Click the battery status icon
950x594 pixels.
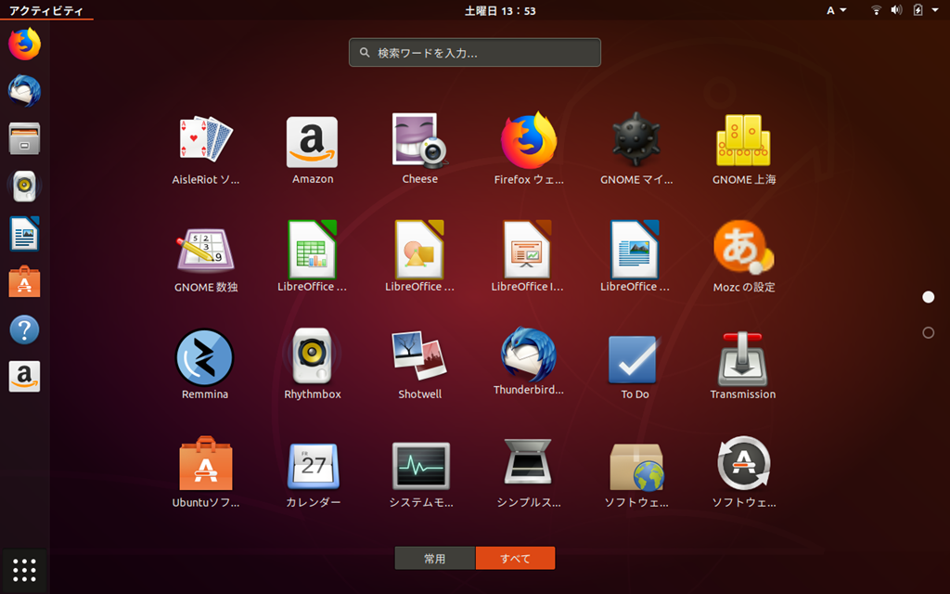[x=918, y=10]
